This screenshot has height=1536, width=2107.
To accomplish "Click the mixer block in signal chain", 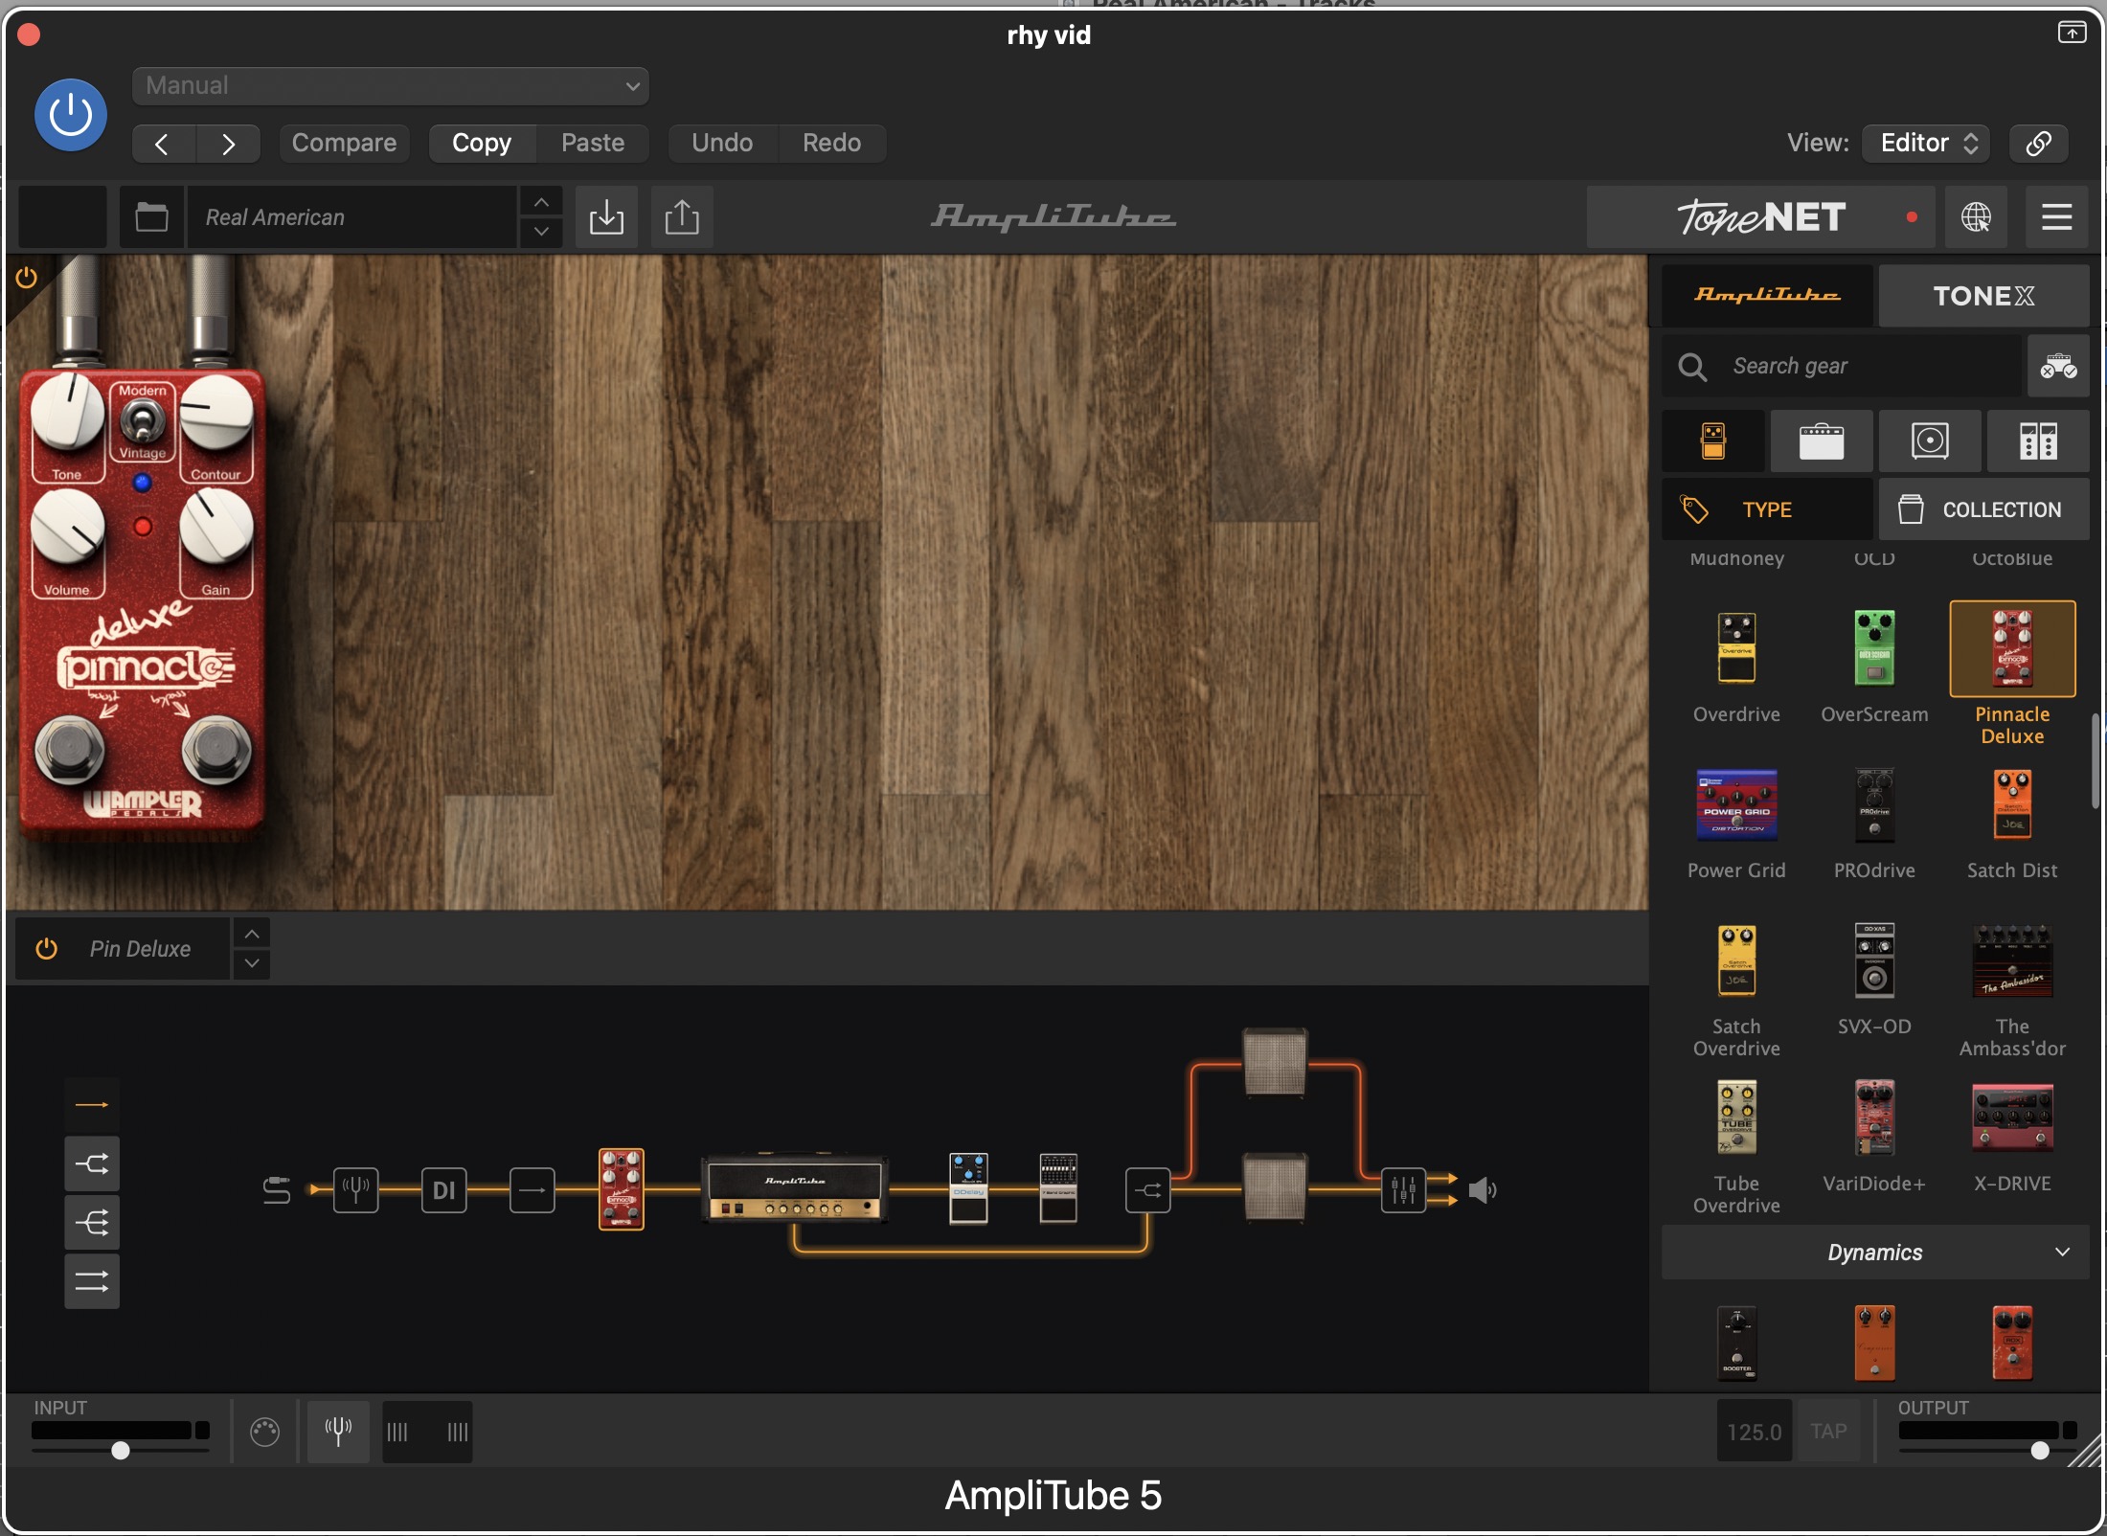I will click(x=1403, y=1190).
